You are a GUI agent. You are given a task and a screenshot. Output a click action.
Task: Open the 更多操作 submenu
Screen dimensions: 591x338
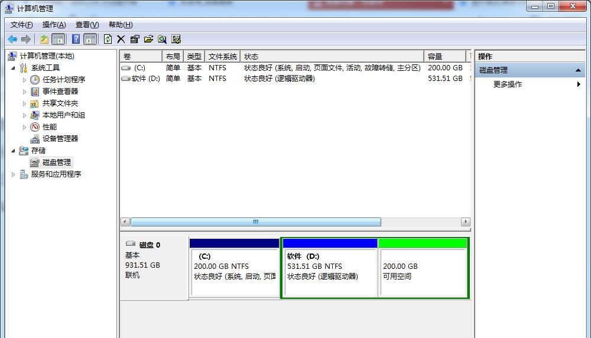click(x=530, y=84)
